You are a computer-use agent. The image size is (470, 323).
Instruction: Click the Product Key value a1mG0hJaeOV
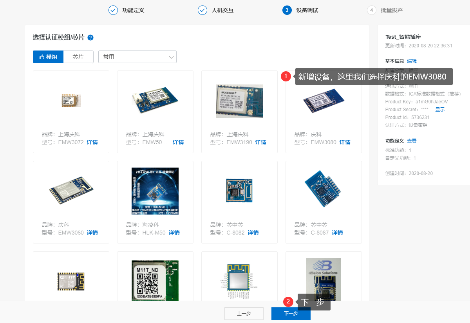[x=432, y=102]
